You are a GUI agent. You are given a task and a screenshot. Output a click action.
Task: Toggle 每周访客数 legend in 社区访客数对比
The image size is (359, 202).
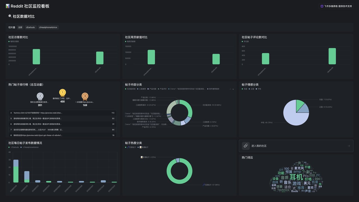point(14,42)
